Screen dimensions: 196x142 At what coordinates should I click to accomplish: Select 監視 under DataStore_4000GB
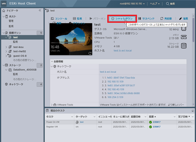point(15,74)
